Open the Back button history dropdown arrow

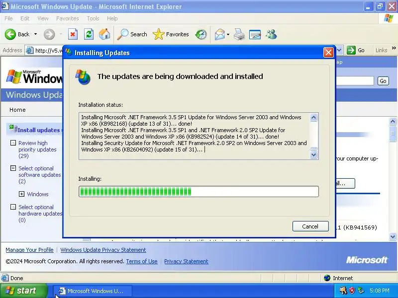click(35, 34)
